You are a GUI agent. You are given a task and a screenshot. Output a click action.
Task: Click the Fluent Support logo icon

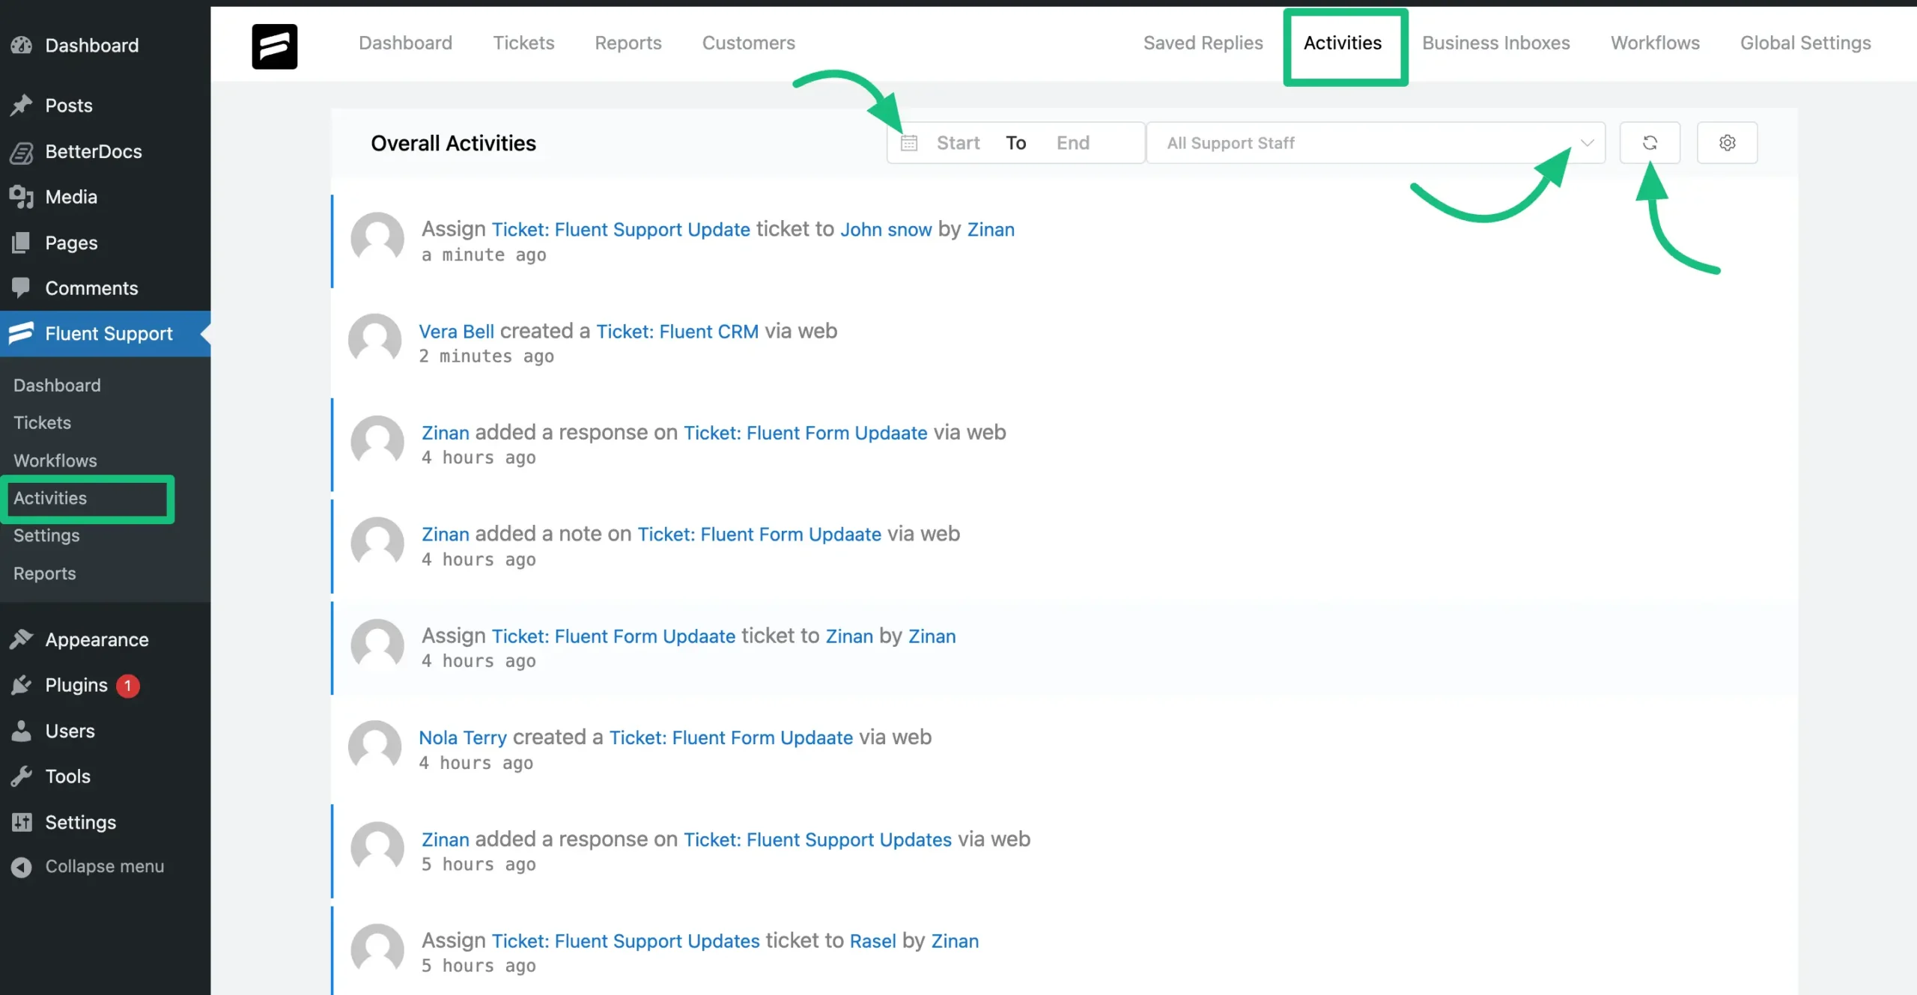click(x=274, y=46)
